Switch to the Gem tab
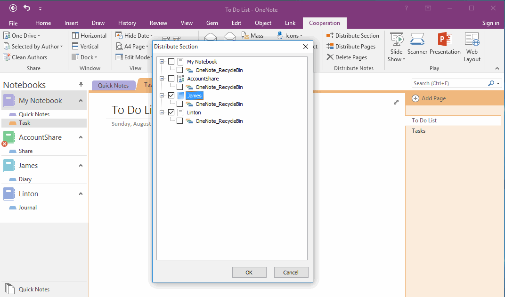This screenshot has height=297, width=505. coord(212,23)
